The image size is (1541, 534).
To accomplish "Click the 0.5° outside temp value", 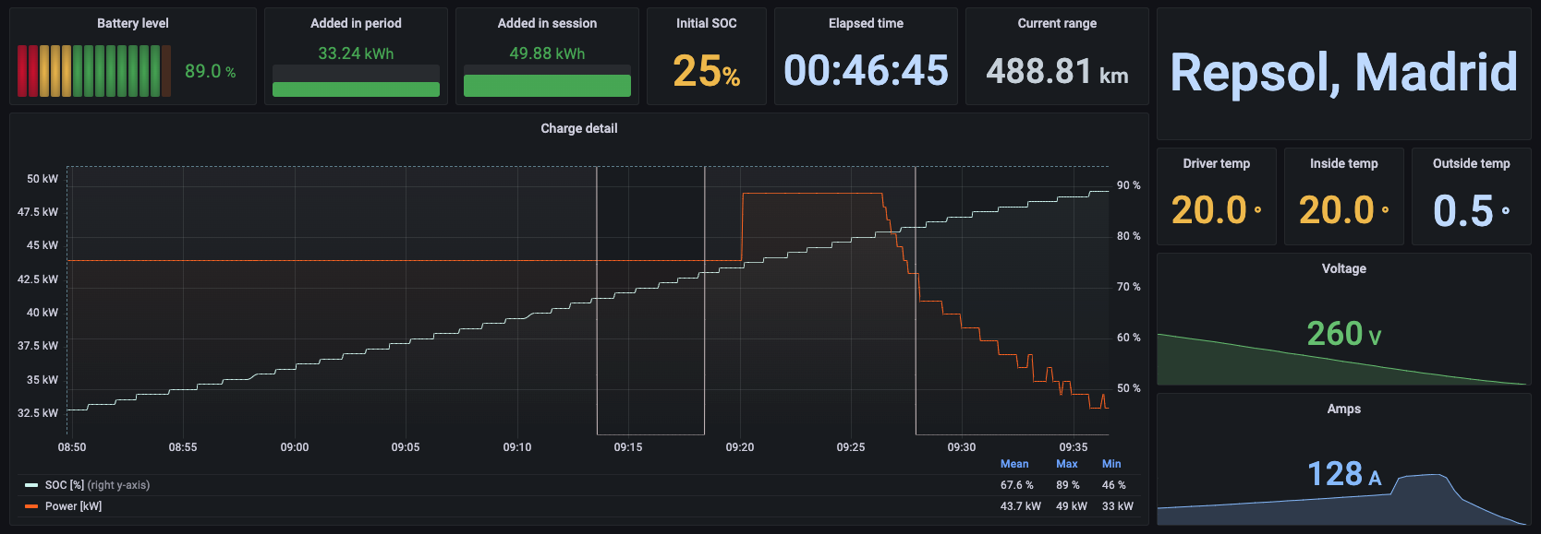I will [1471, 210].
